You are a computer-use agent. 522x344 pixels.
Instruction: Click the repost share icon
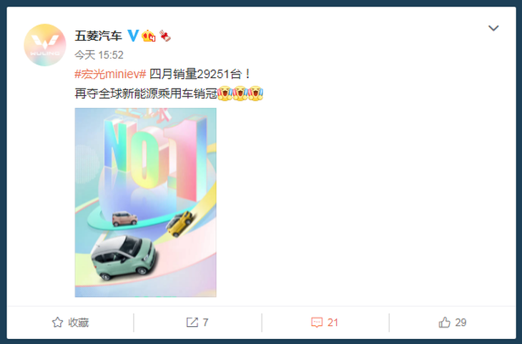tap(192, 323)
